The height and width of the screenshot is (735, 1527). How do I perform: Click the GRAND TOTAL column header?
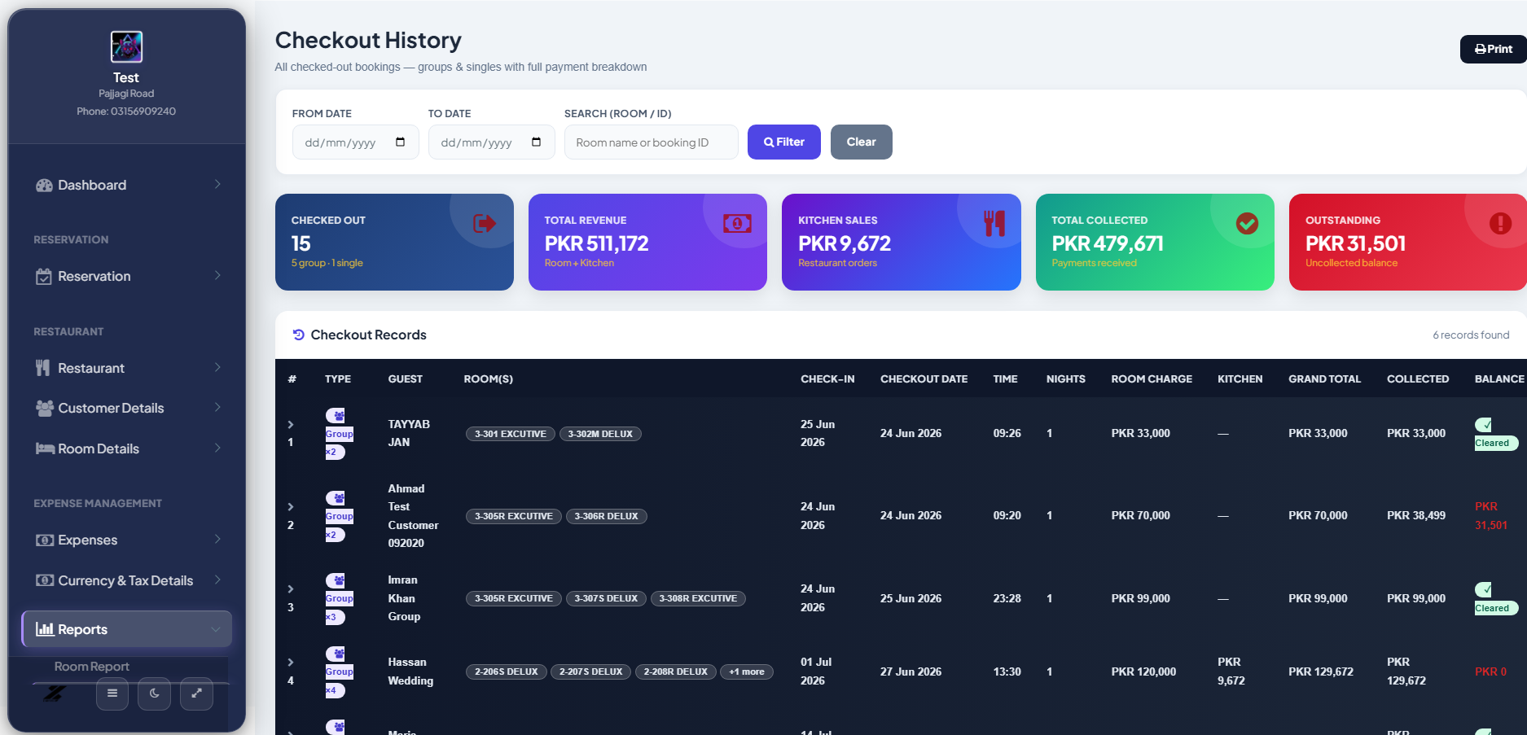(x=1325, y=379)
